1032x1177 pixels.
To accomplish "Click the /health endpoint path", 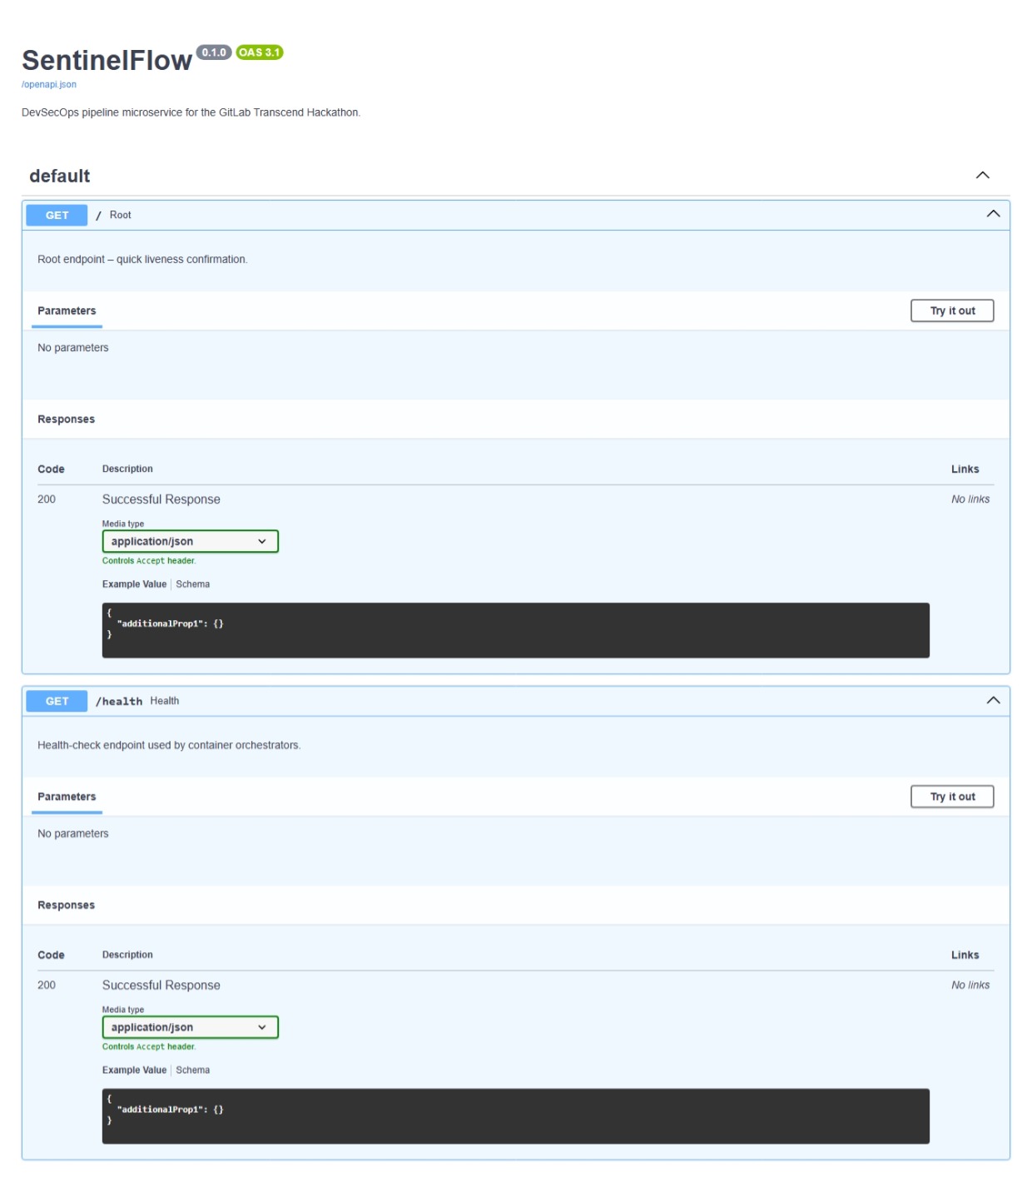I will coord(119,701).
